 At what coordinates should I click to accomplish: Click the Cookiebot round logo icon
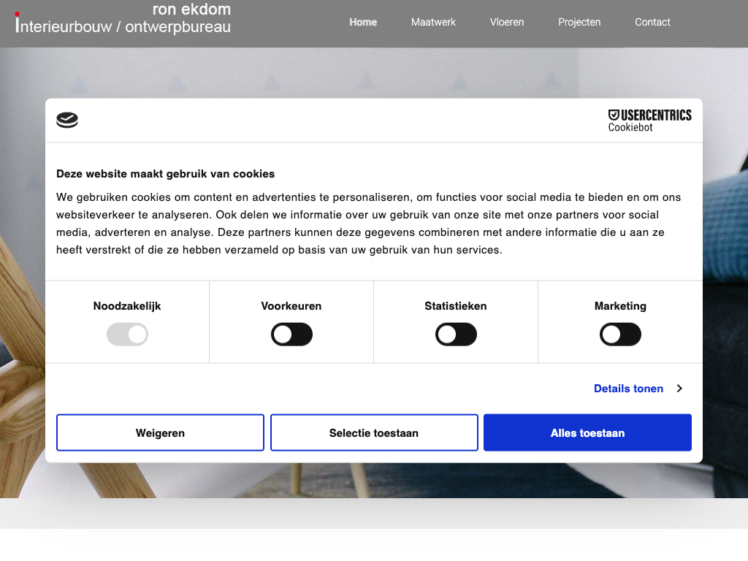coord(67,121)
